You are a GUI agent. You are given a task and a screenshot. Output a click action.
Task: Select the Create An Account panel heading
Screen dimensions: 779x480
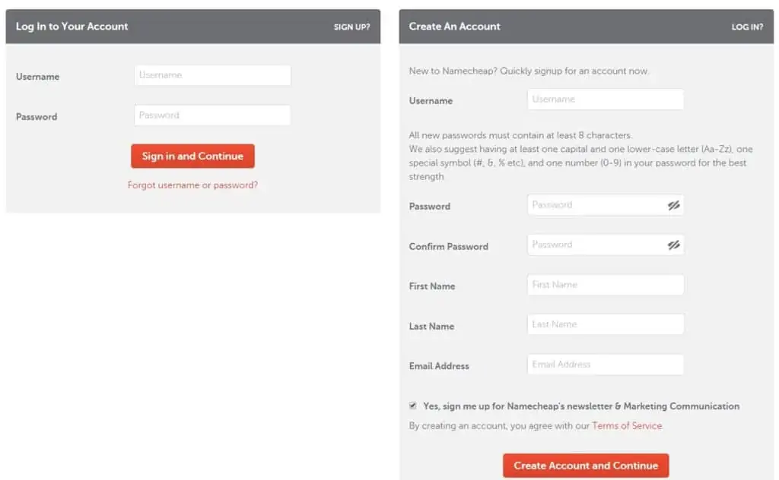click(x=455, y=27)
